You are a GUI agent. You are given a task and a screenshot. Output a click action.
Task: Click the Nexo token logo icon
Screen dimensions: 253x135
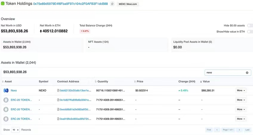[x=6, y=90]
